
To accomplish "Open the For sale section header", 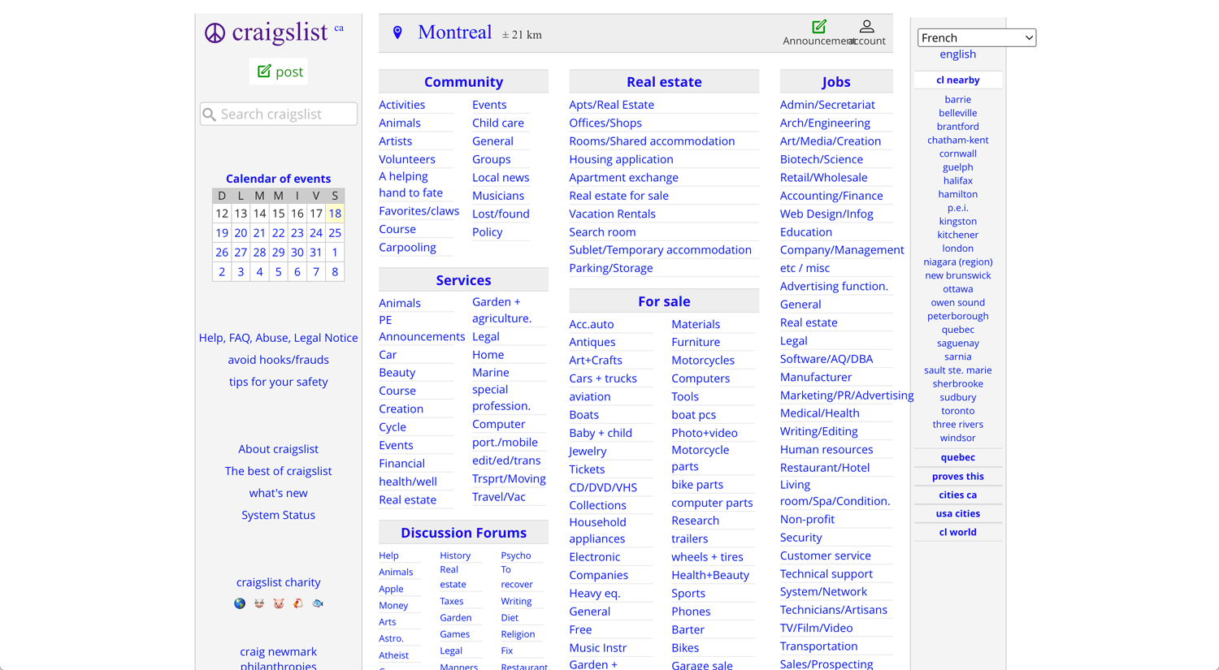I will coord(664,301).
